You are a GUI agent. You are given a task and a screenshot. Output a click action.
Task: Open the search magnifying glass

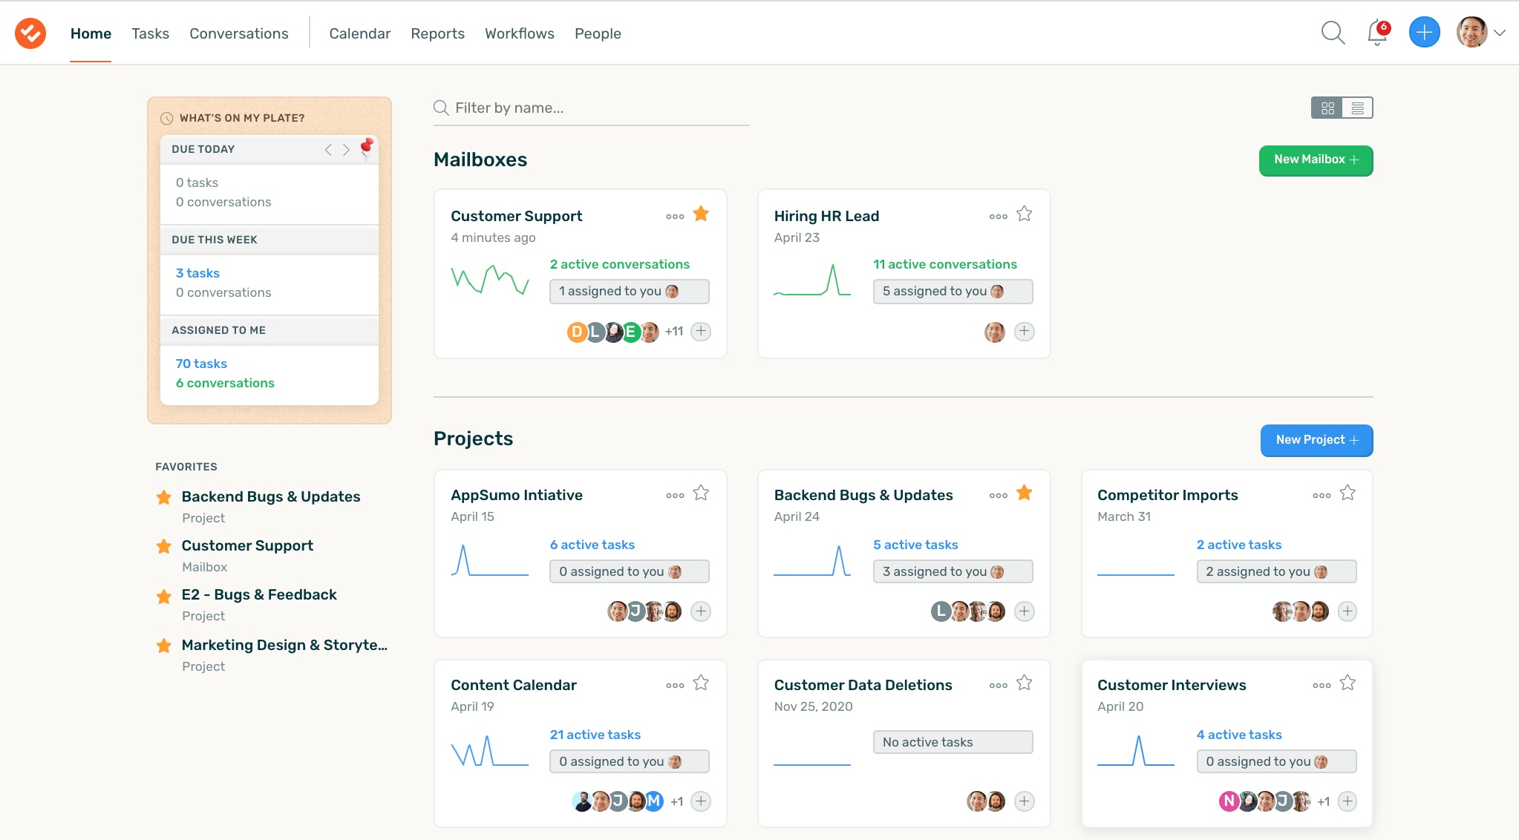coord(1333,33)
